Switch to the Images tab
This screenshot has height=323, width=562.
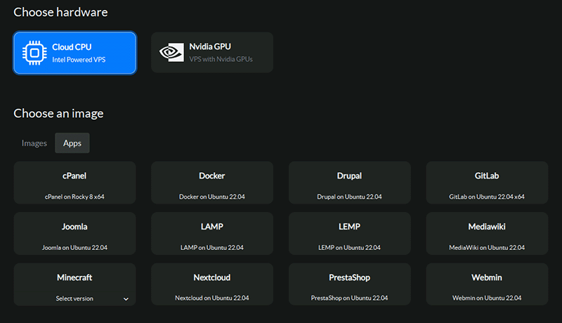[34, 143]
